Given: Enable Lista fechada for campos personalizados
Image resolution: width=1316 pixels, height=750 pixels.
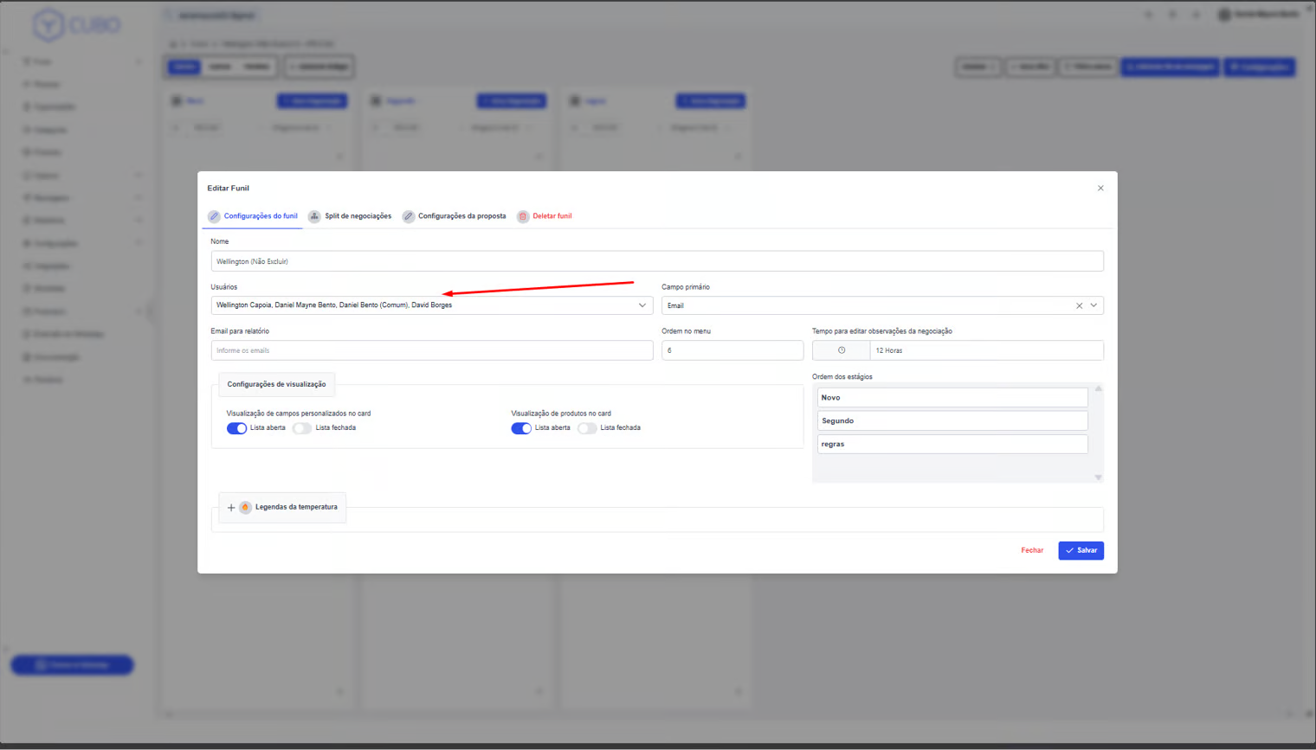Looking at the screenshot, I should coord(302,428).
